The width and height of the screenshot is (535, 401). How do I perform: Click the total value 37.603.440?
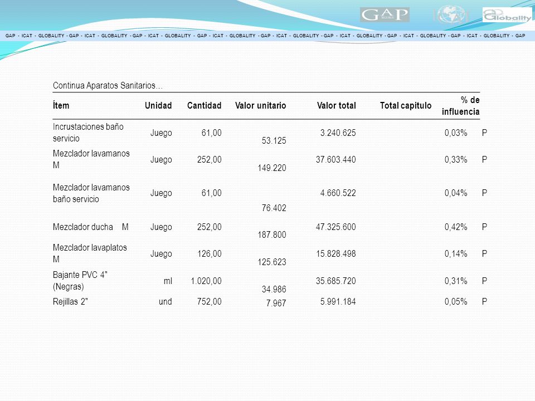(336, 160)
